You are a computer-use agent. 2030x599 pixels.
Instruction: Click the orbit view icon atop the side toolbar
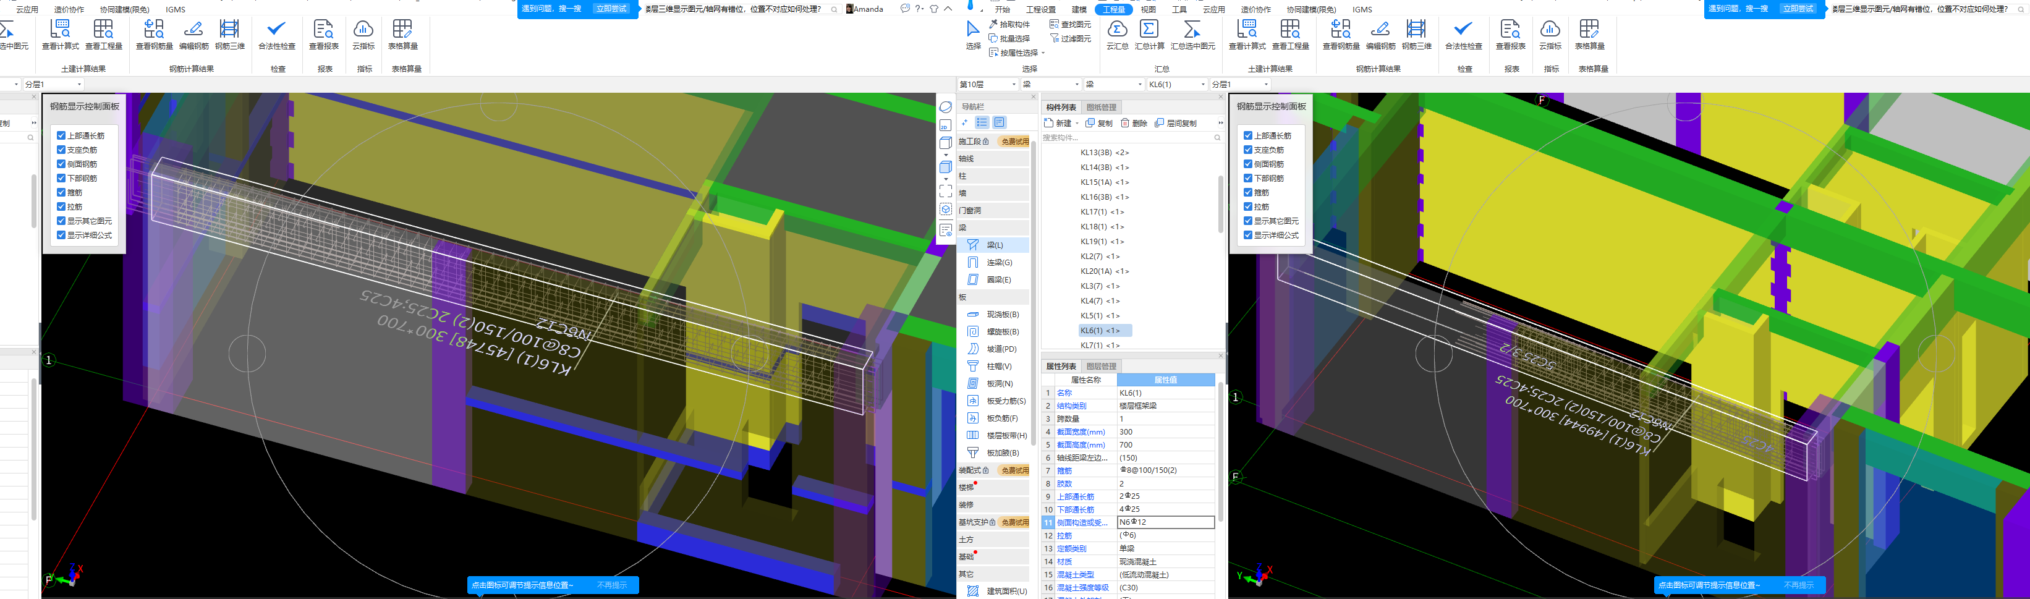coord(946,106)
